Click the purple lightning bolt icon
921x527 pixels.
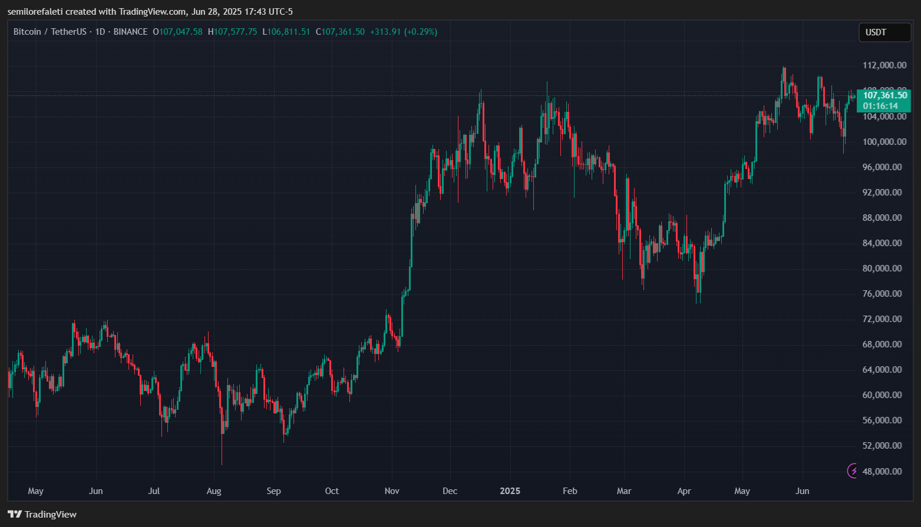pyautogui.click(x=853, y=470)
